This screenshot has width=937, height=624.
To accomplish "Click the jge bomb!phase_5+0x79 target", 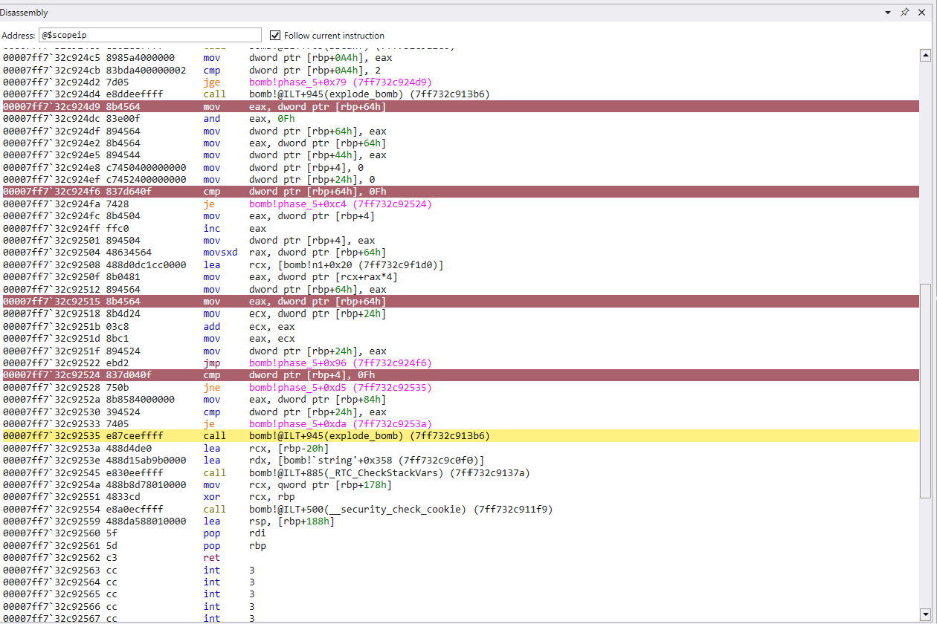I will click(340, 82).
